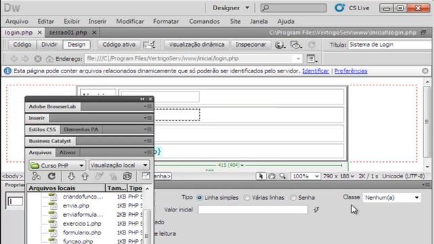The width and height of the screenshot is (434, 244).
Task: Click the Título text field
Action: point(390,45)
